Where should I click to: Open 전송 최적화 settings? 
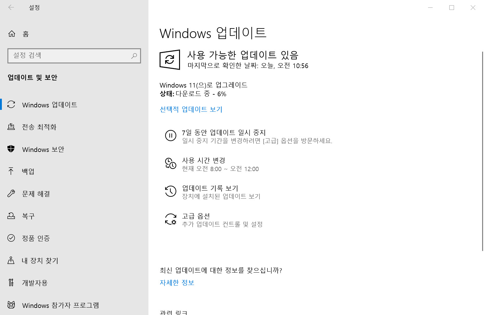pyautogui.click(x=39, y=127)
